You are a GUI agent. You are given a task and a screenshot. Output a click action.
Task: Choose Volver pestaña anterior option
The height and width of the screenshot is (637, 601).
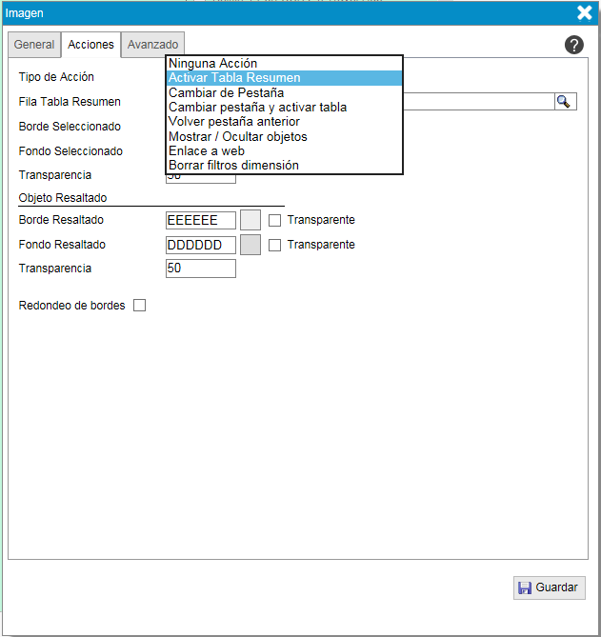pyautogui.click(x=233, y=122)
